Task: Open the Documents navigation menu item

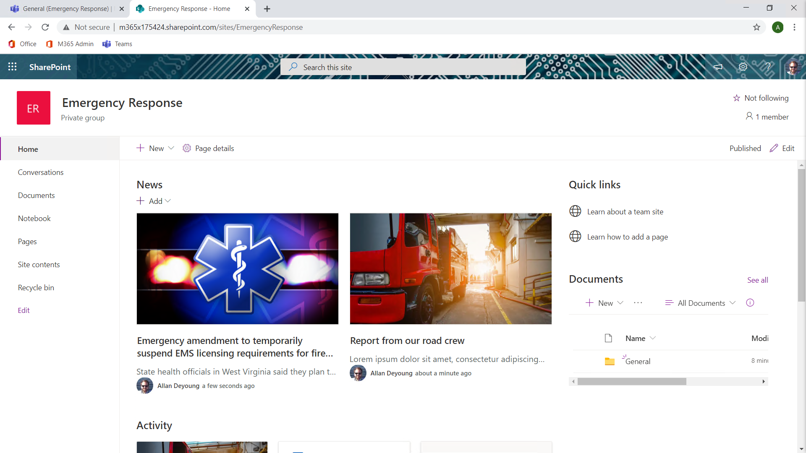Action: [x=36, y=195]
